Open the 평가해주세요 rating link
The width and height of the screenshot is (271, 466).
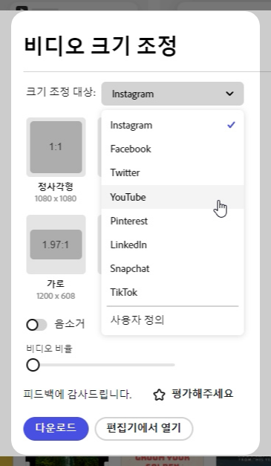point(203,394)
